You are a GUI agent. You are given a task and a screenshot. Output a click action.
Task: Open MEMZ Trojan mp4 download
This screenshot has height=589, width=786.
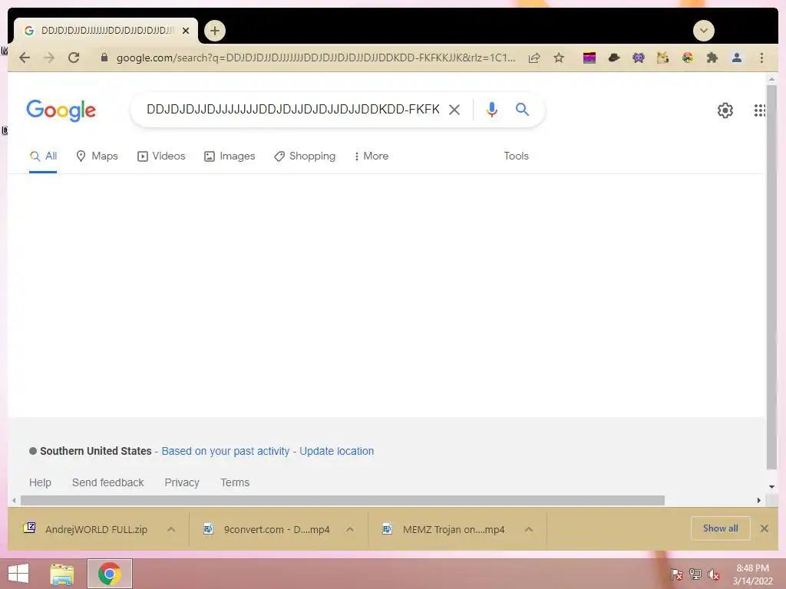[x=443, y=529]
